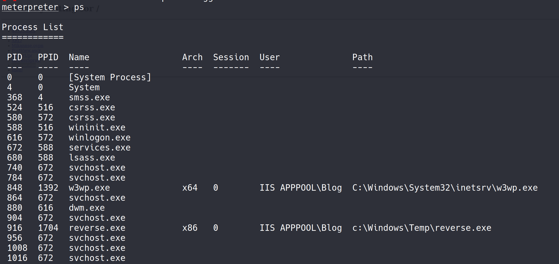This screenshot has height=264, width=559.
Task: Click the underlined meterpreter prompt
Action: coord(30,7)
